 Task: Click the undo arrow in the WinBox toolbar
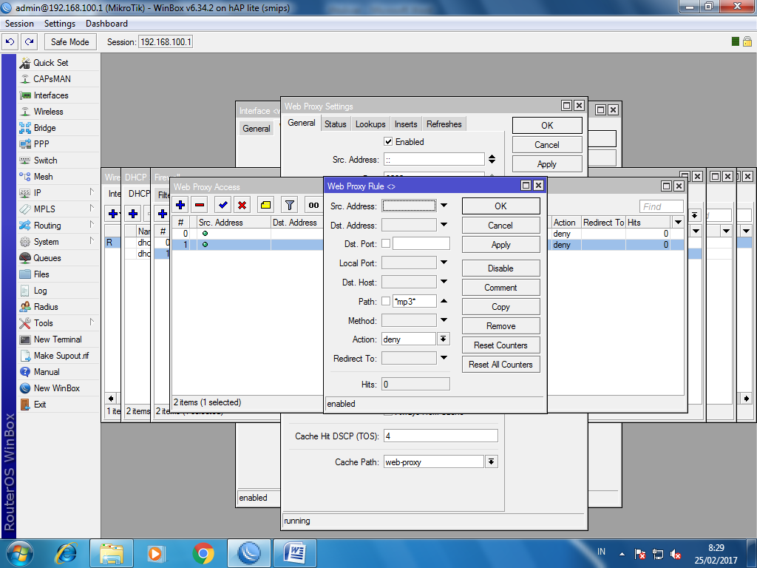(x=10, y=42)
